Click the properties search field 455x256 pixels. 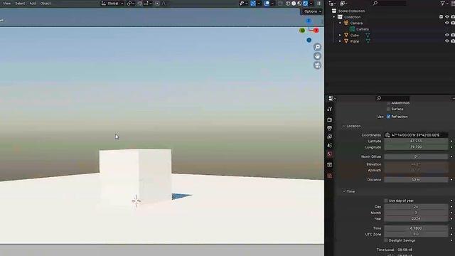(x=393, y=98)
